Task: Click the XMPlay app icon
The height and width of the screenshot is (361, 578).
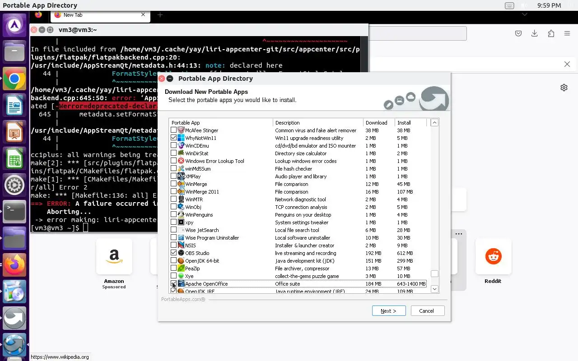Action: [181, 176]
